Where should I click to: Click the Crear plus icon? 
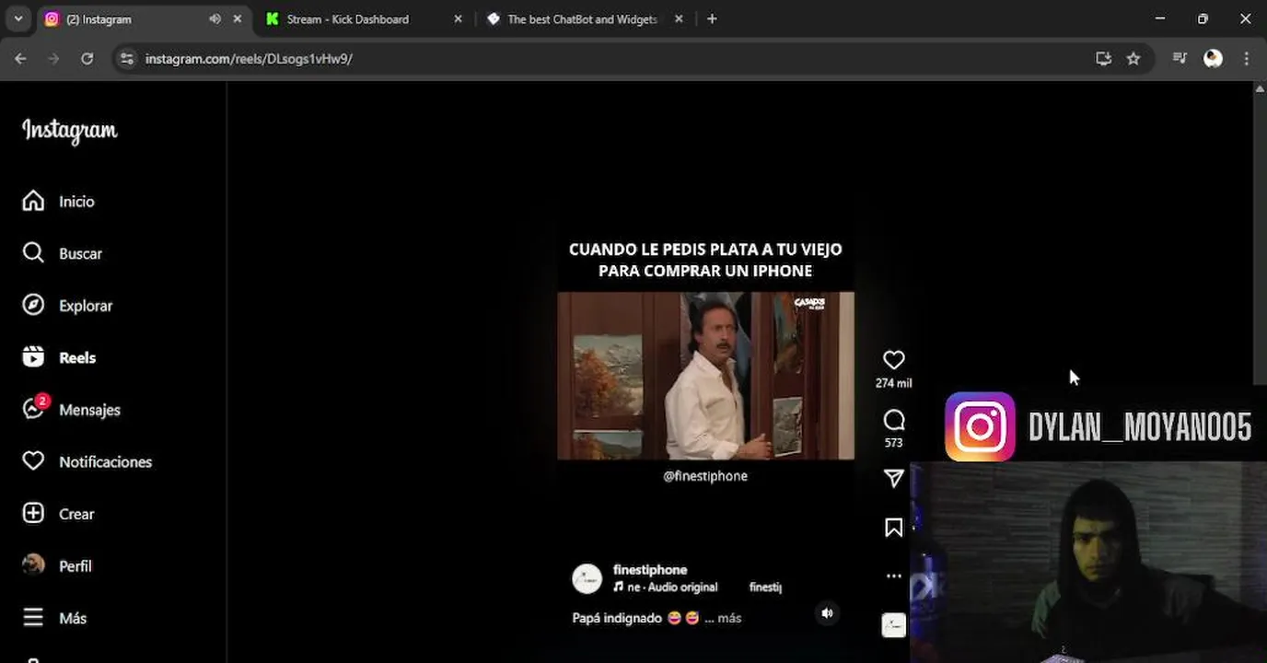coord(33,514)
